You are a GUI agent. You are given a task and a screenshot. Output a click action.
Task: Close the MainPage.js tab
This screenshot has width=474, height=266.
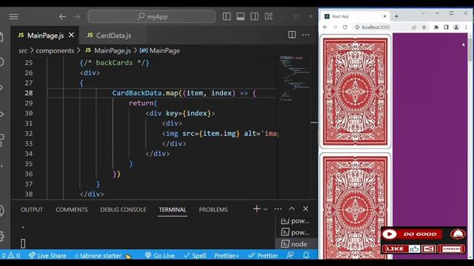click(x=71, y=35)
